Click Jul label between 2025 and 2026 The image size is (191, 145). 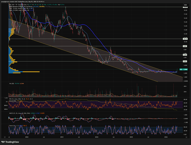148,137
